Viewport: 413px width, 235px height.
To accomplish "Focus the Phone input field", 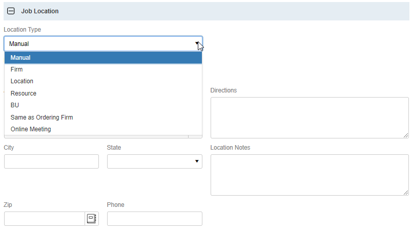I will coord(154,219).
